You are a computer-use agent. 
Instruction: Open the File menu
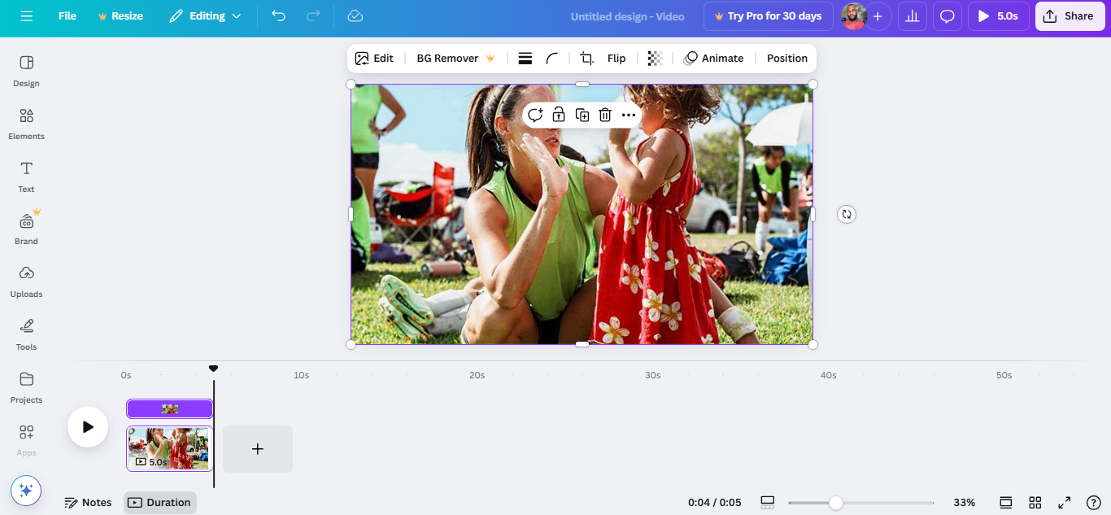68,15
